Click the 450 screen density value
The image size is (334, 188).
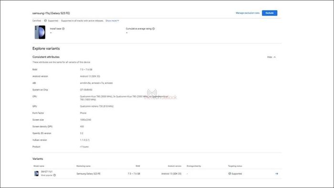point(82,126)
